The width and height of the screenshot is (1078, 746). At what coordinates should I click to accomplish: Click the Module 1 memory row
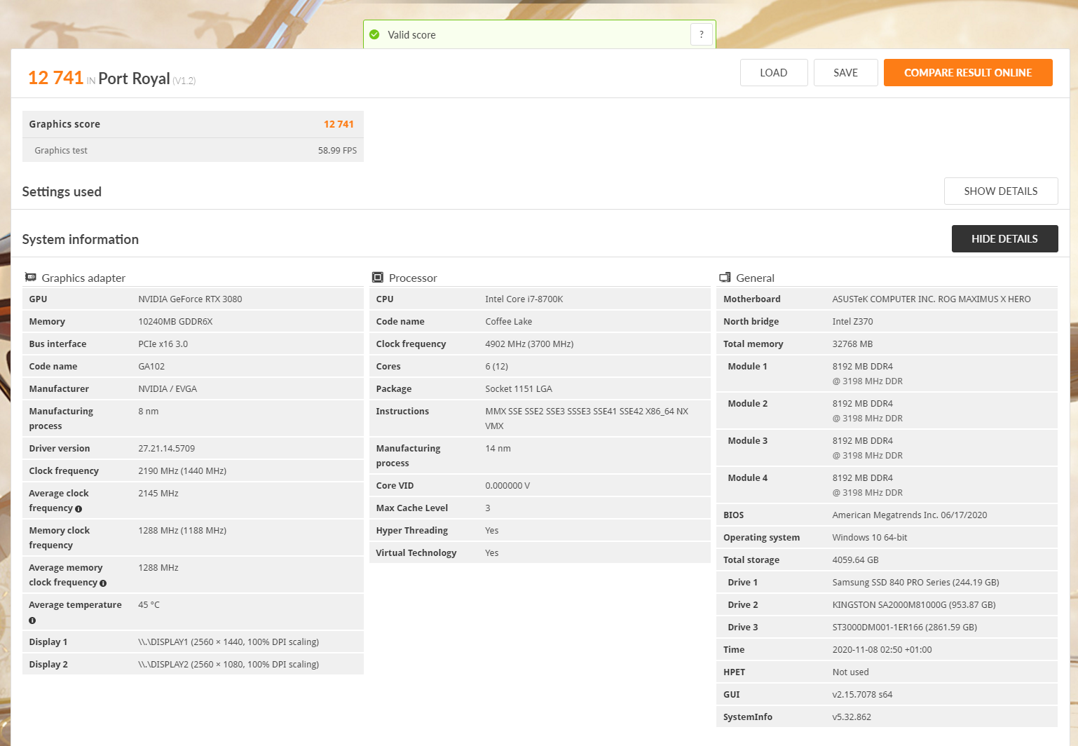pos(887,374)
